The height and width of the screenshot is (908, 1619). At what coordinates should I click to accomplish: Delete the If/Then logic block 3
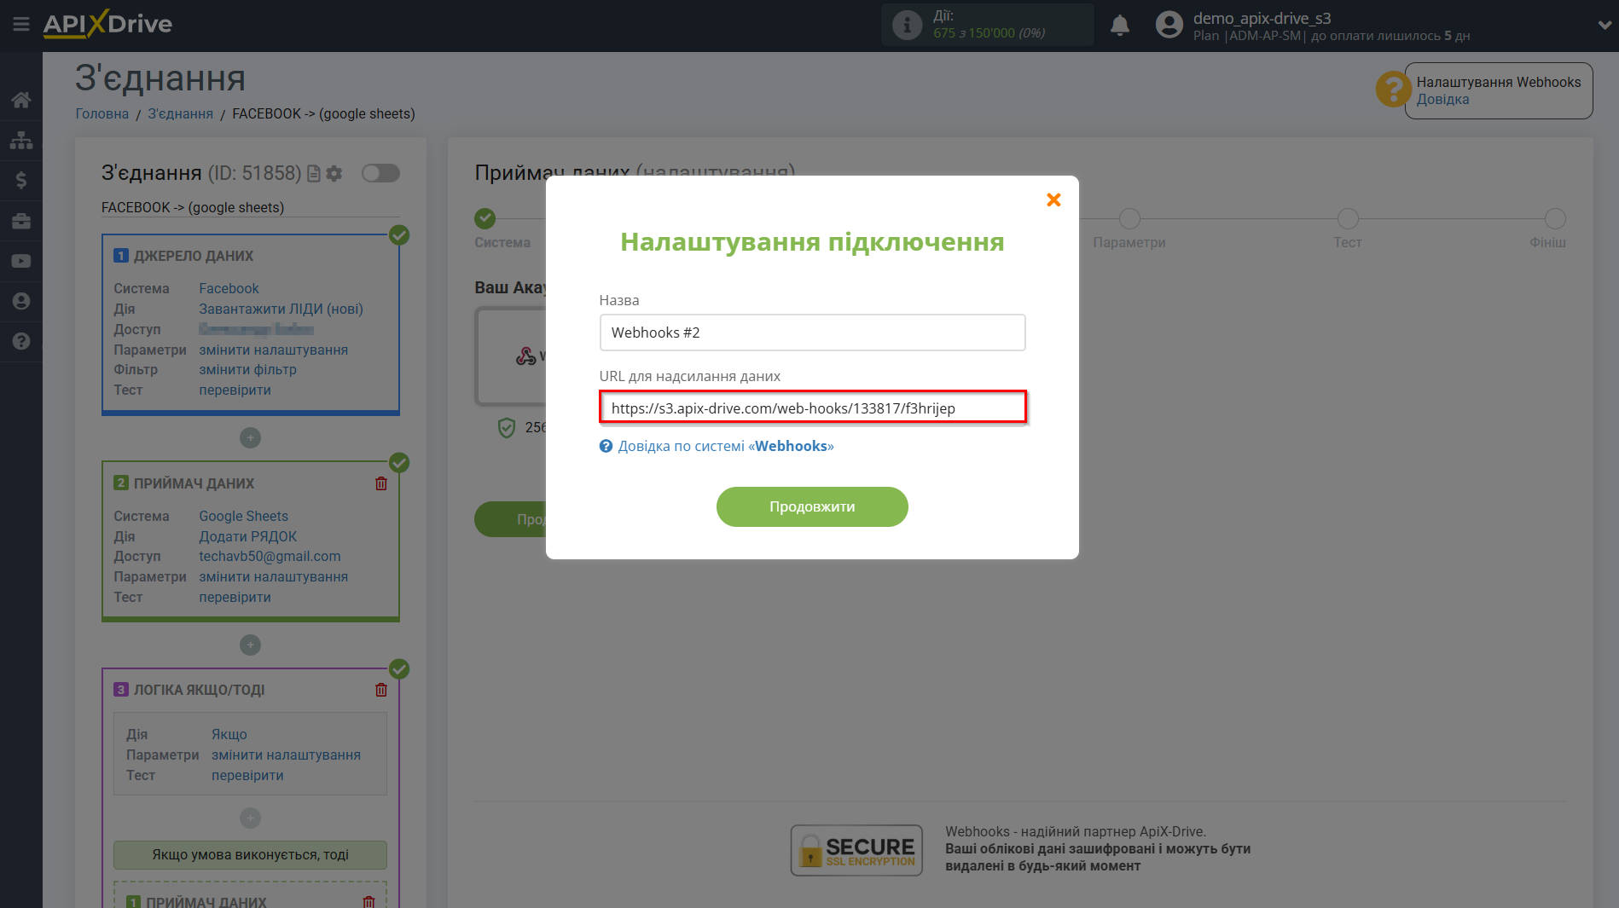pyautogui.click(x=381, y=690)
